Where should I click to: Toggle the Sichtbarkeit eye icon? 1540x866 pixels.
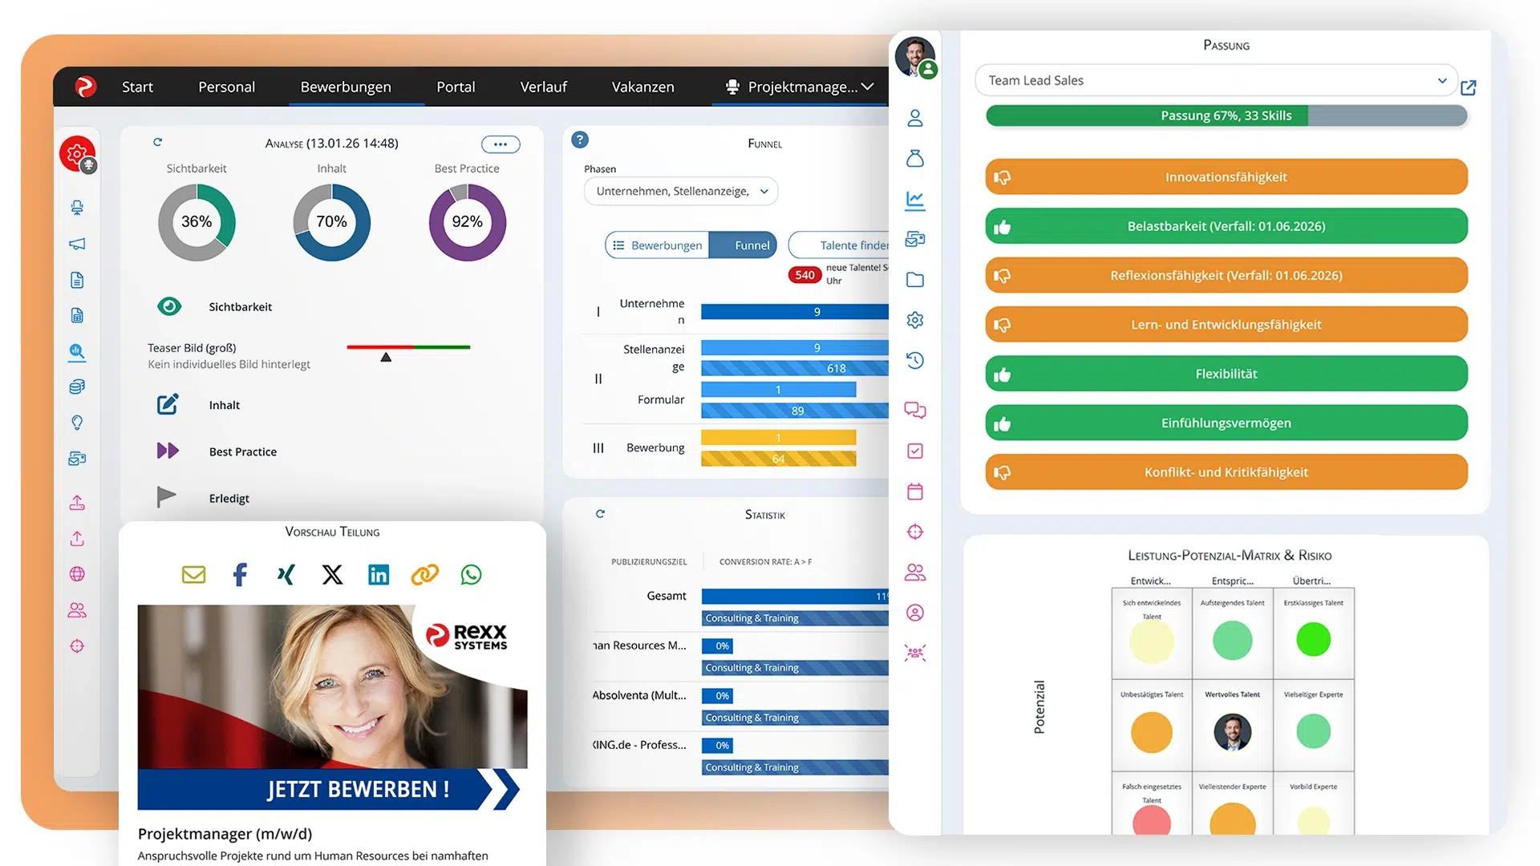point(169,306)
